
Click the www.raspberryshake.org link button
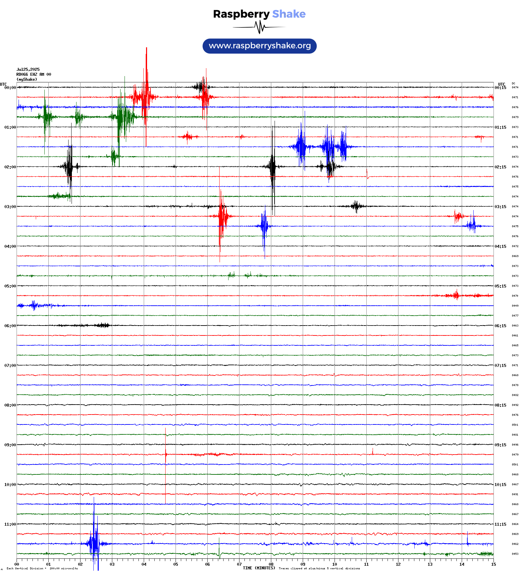(x=259, y=46)
